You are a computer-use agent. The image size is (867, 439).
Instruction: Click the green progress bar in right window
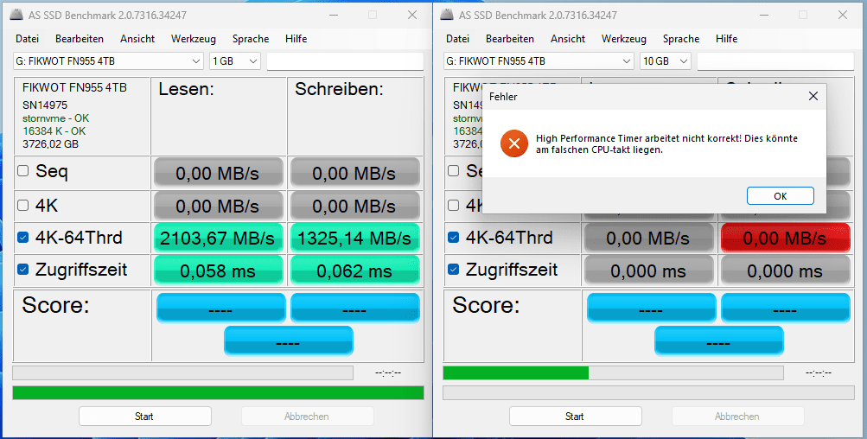pos(515,372)
